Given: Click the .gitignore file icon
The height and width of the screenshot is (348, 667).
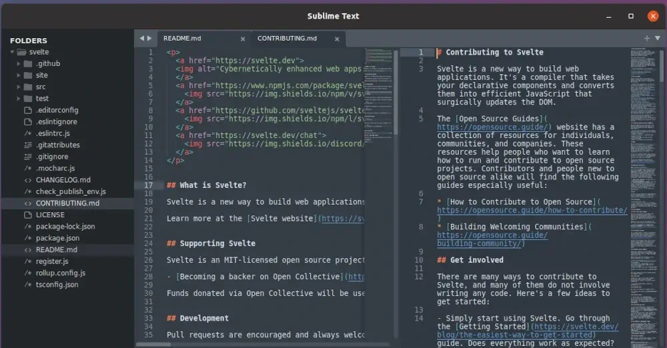Looking at the screenshot, I should [28, 157].
